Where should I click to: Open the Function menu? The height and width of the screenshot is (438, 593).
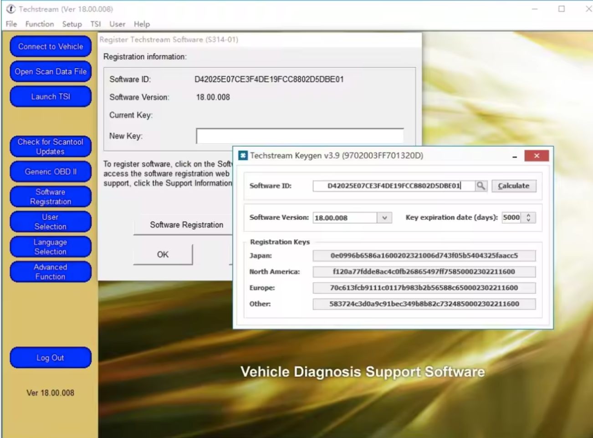[40, 24]
